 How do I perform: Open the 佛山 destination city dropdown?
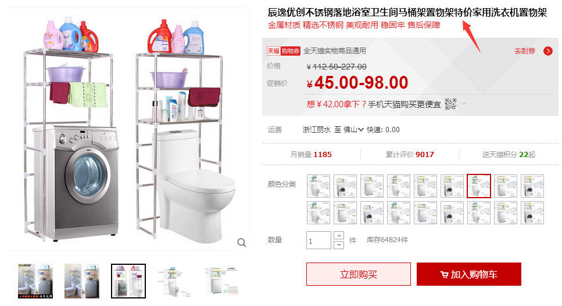[353, 129]
